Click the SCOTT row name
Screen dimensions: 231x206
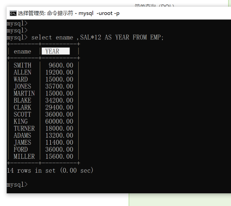pos(22,114)
